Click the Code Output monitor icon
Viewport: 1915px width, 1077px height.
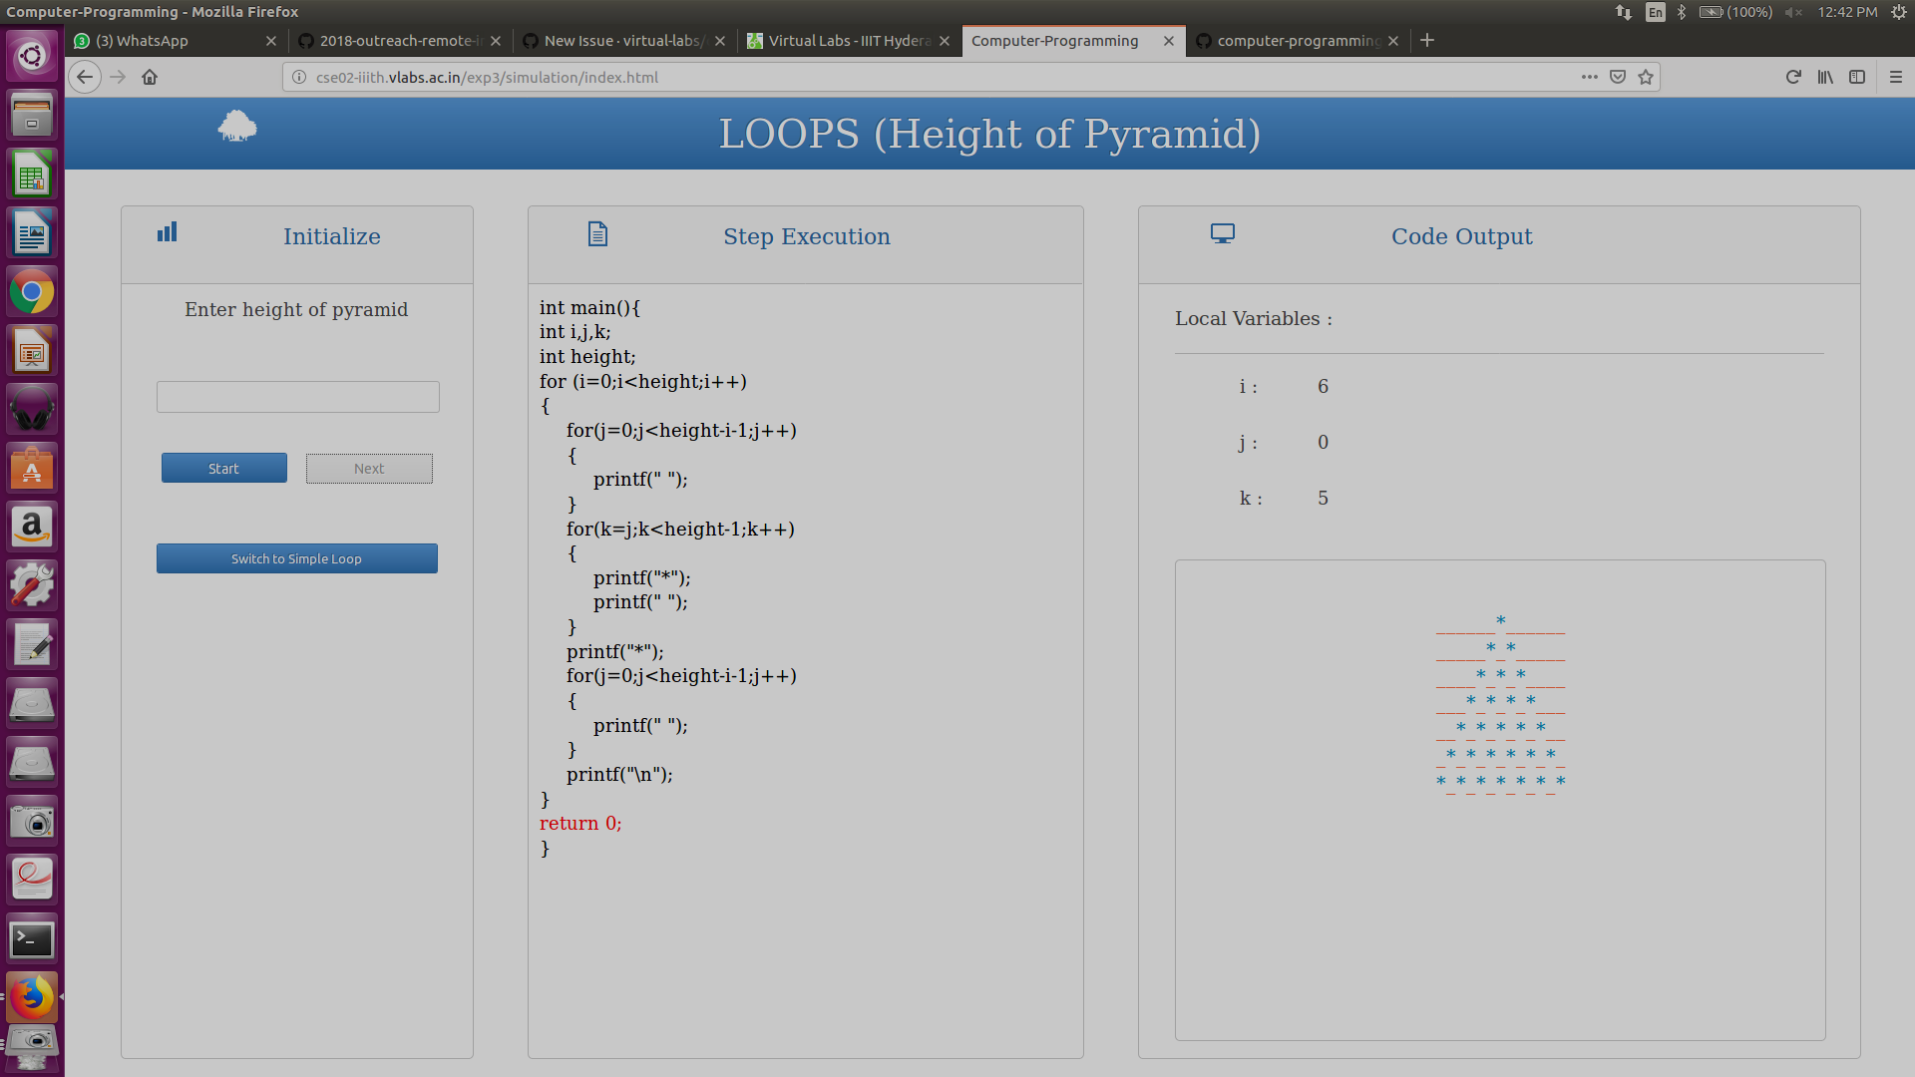[x=1222, y=231]
